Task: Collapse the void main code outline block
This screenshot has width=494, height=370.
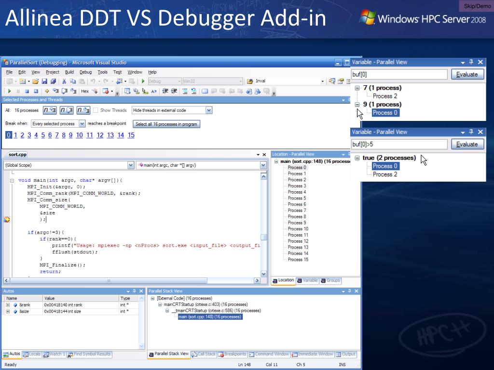Action: 12,181
